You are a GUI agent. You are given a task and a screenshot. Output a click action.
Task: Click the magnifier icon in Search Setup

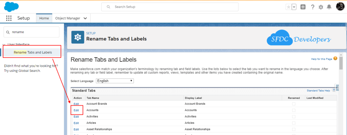[108, 7]
